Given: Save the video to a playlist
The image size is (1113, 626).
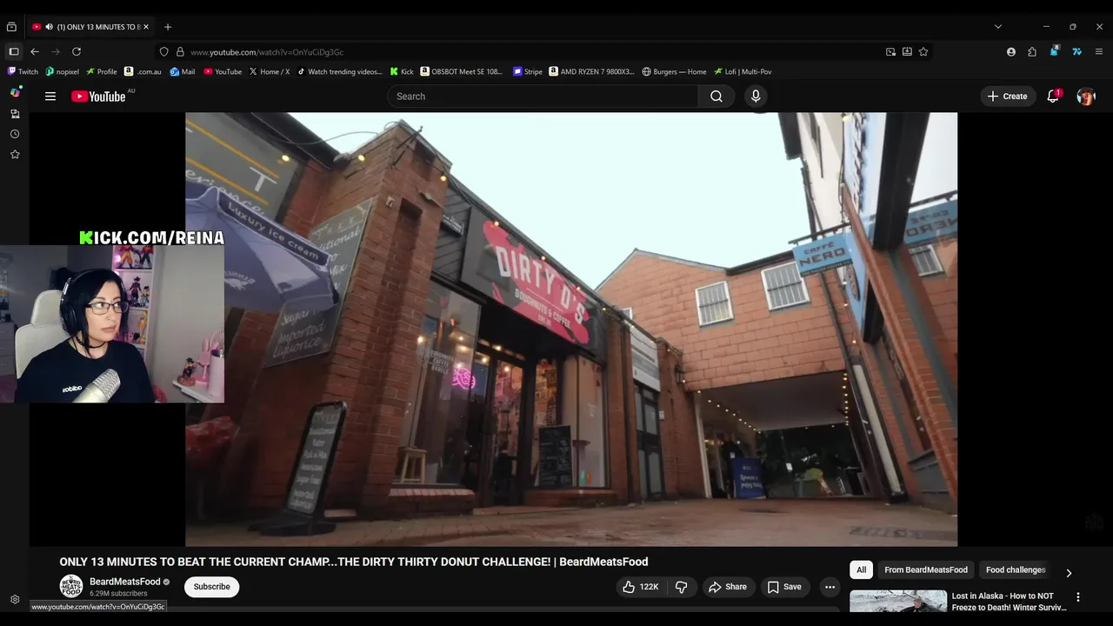Looking at the screenshot, I should point(784,587).
